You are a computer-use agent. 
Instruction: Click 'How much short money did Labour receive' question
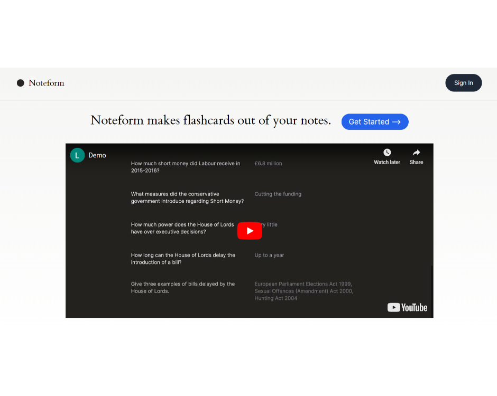pyautogui.click(x=186, y=167)
